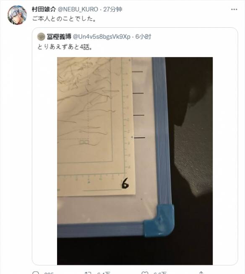Click the reply count beside the bubble
Image resolution: width=245 pixels, height=274 pixels.
[49, 273]
